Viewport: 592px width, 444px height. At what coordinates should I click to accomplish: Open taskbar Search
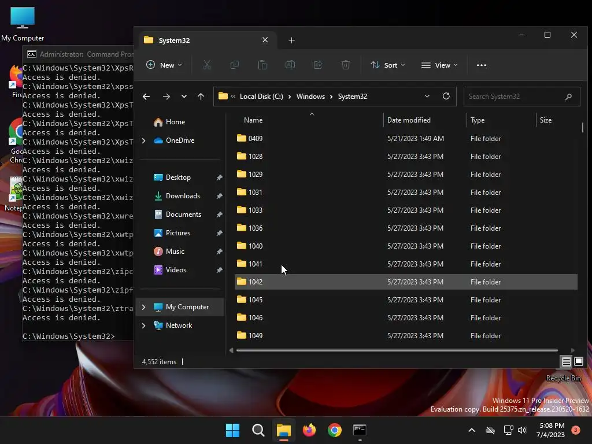(258, 430)
